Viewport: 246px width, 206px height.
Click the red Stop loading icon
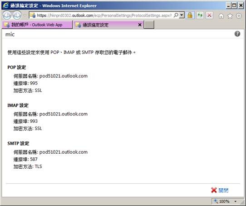coord(209,15)
